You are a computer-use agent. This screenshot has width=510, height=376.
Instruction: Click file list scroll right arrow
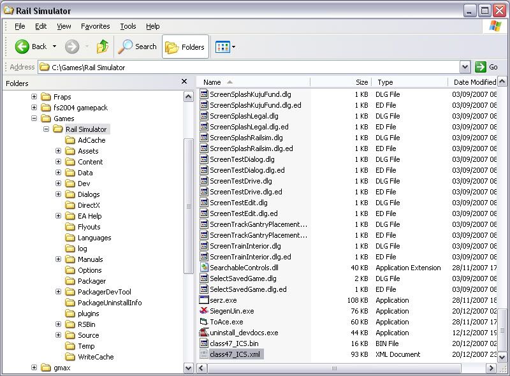pos(491,368)
